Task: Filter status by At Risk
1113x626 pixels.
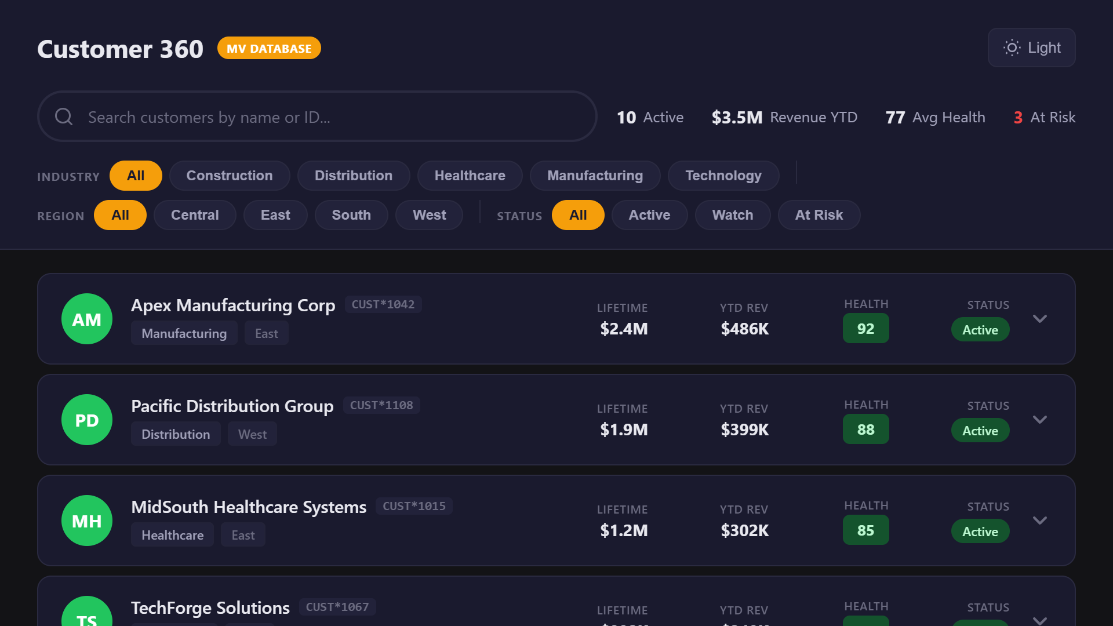Action: click(x=819, y=215)
